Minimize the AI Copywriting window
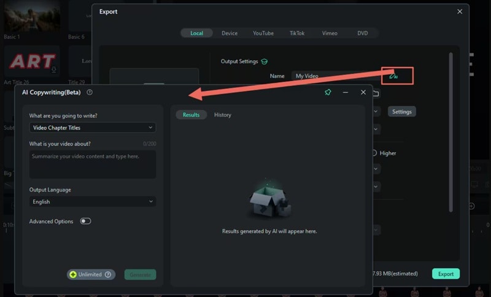This screenshot has width=491, height=297. [346, 92]
